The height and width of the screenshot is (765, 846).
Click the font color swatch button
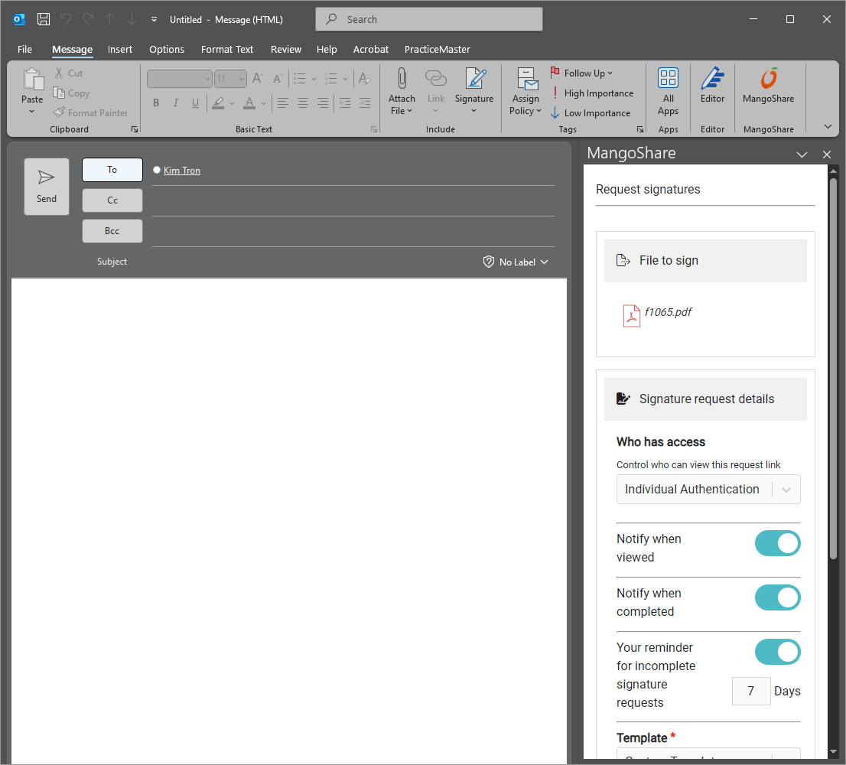click(x=249, y=103)
